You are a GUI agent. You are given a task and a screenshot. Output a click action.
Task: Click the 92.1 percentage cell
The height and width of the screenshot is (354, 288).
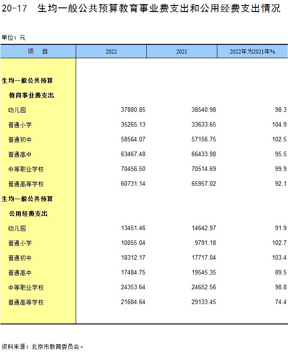point(280,184)
